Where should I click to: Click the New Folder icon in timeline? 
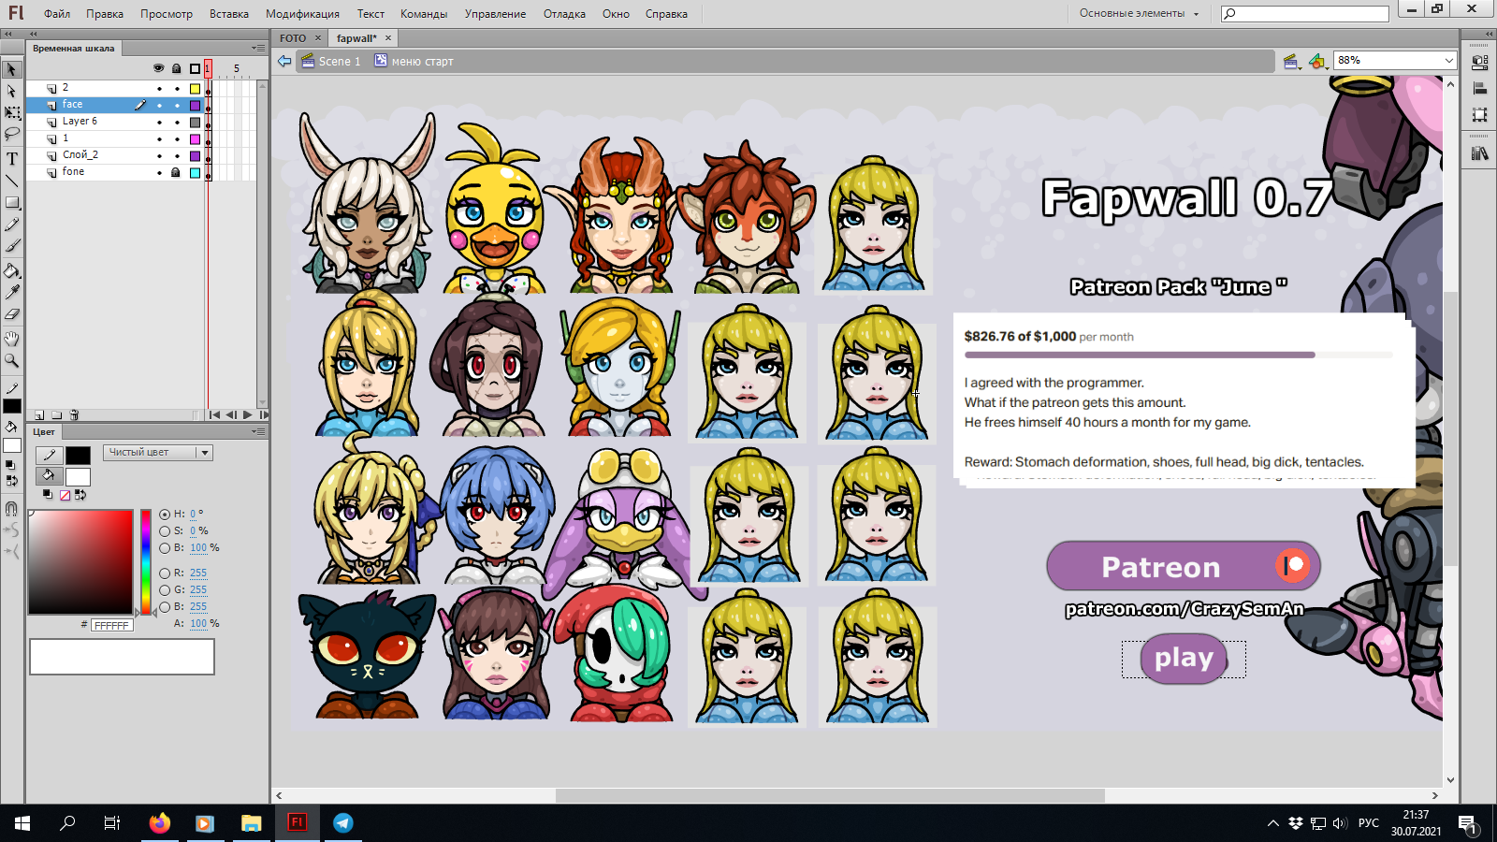[x=57, y=414]
